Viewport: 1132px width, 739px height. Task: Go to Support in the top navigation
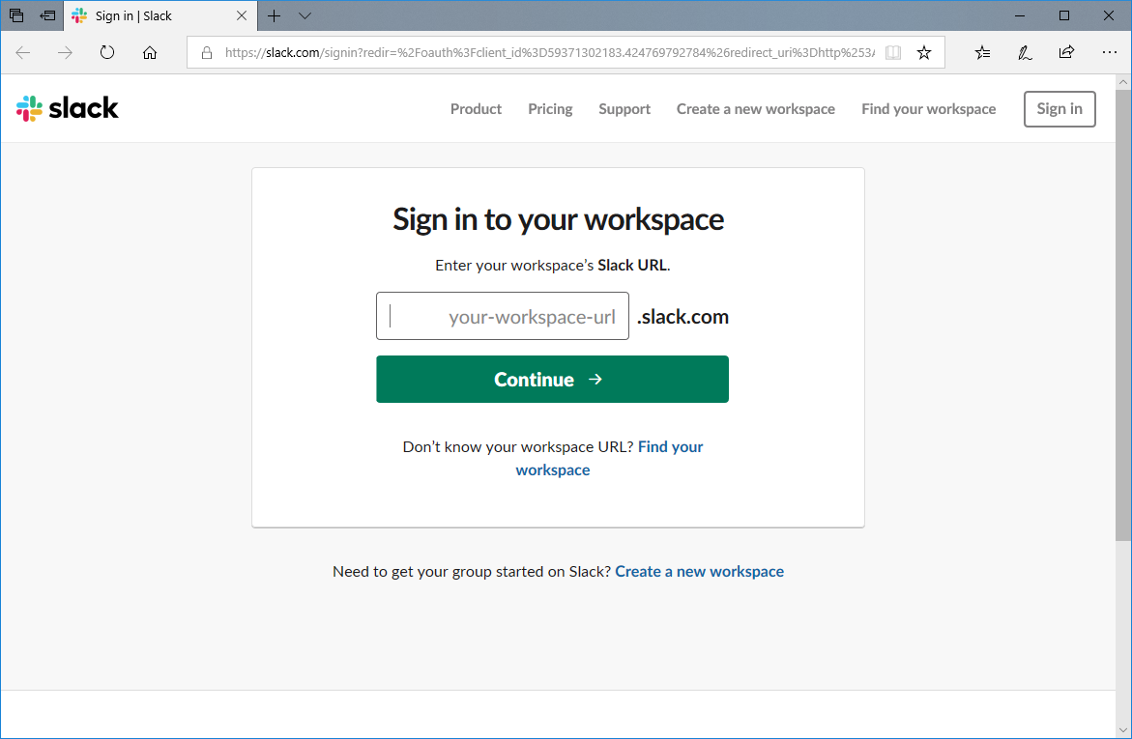[624, 109]
